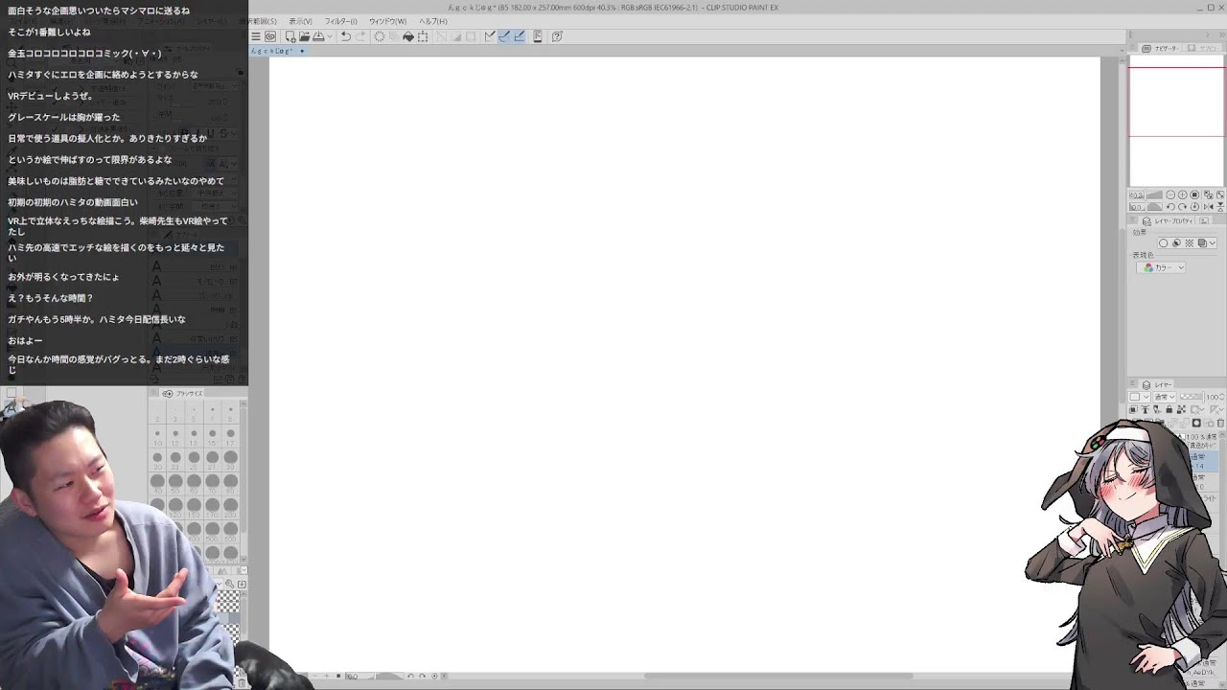Flip canvas horizontally in Navigator
Viewport: 1227px width, 690px height.
point(1208,207)
